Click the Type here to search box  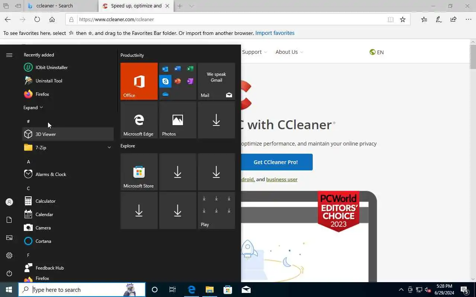[x=82, y=290]
